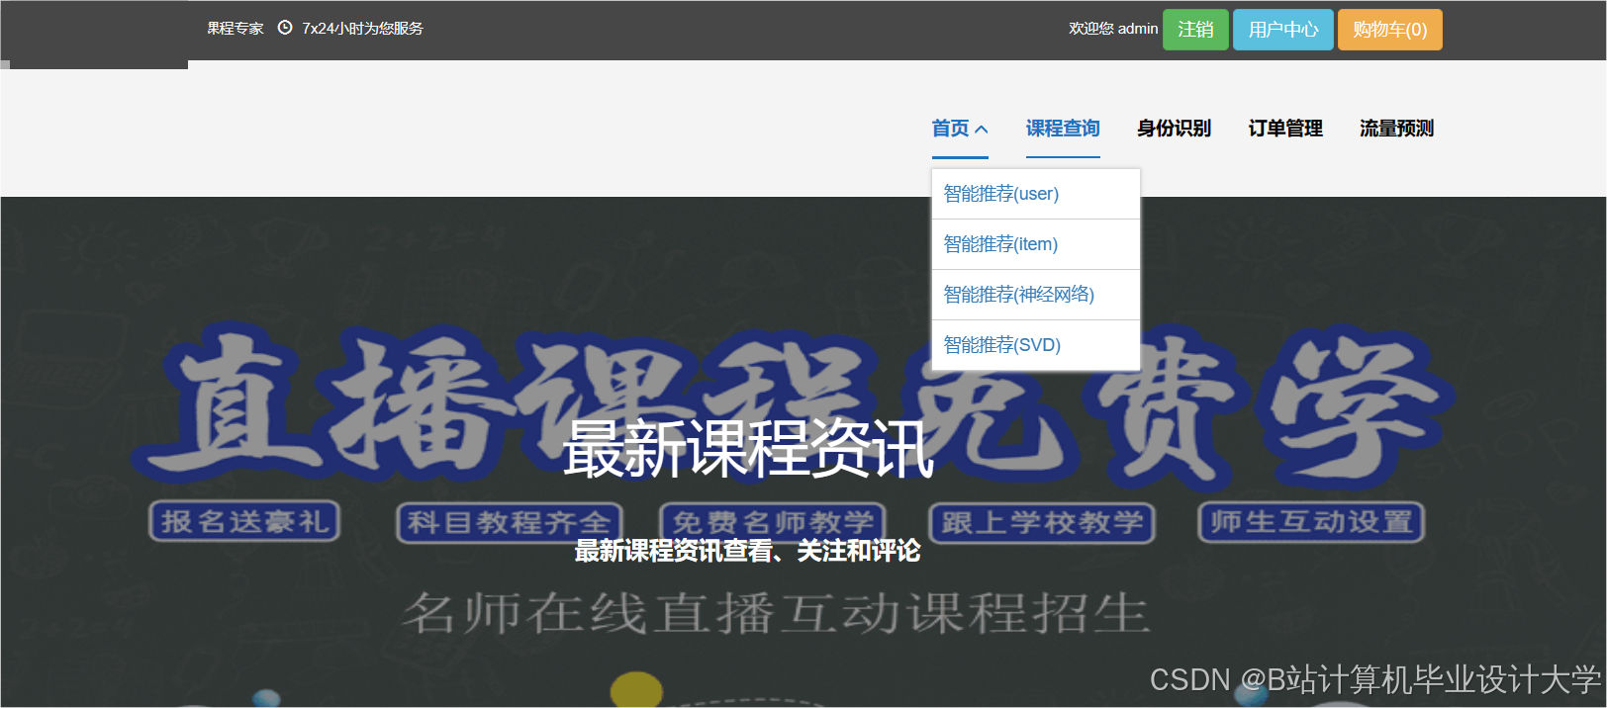Screen dimensions: 1607x708
Task: Click the clock icon beside 7x24小时
Action: tap(285, 28)
